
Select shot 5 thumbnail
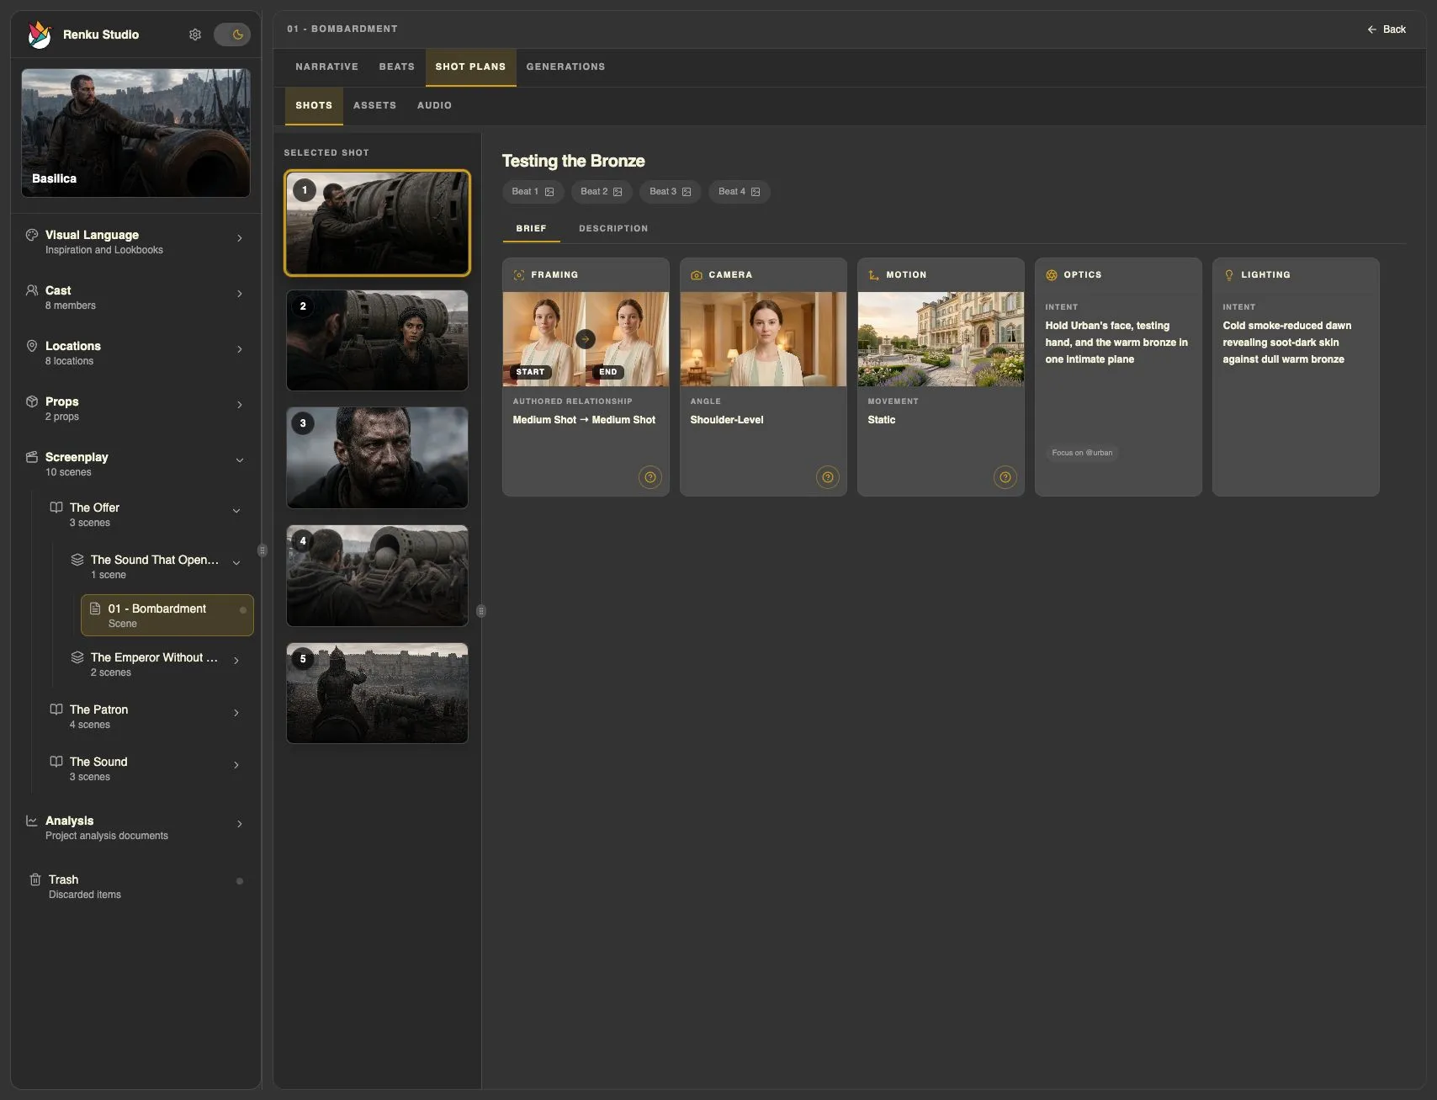coord(377,693)
